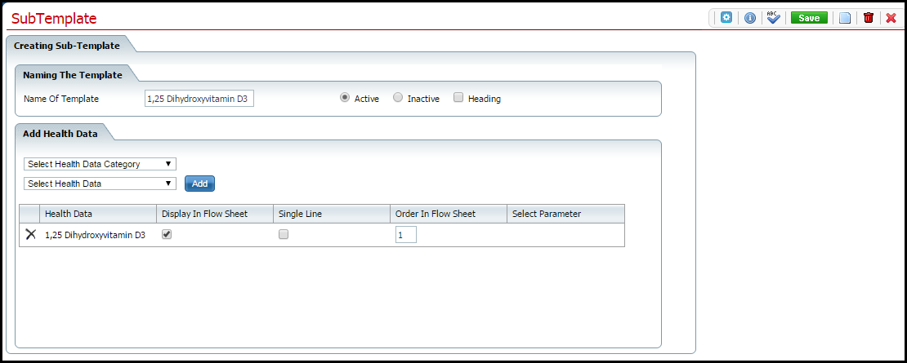Enable the Heading checkbox

click(x=458, y=98)
